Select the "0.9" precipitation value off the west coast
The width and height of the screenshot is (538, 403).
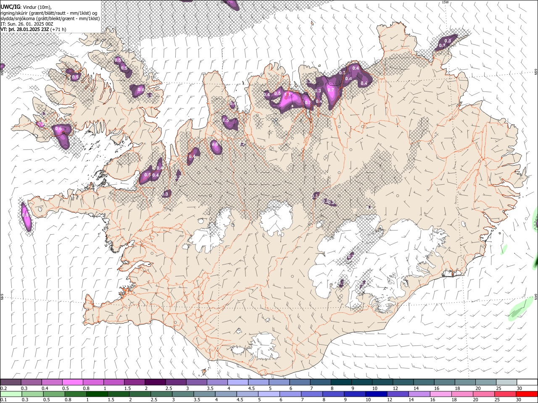[x=26, y=215]
